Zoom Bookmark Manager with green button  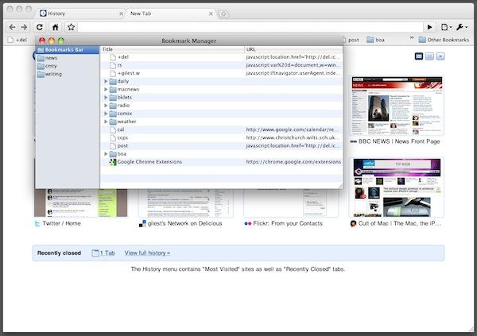tap(61, 41)
